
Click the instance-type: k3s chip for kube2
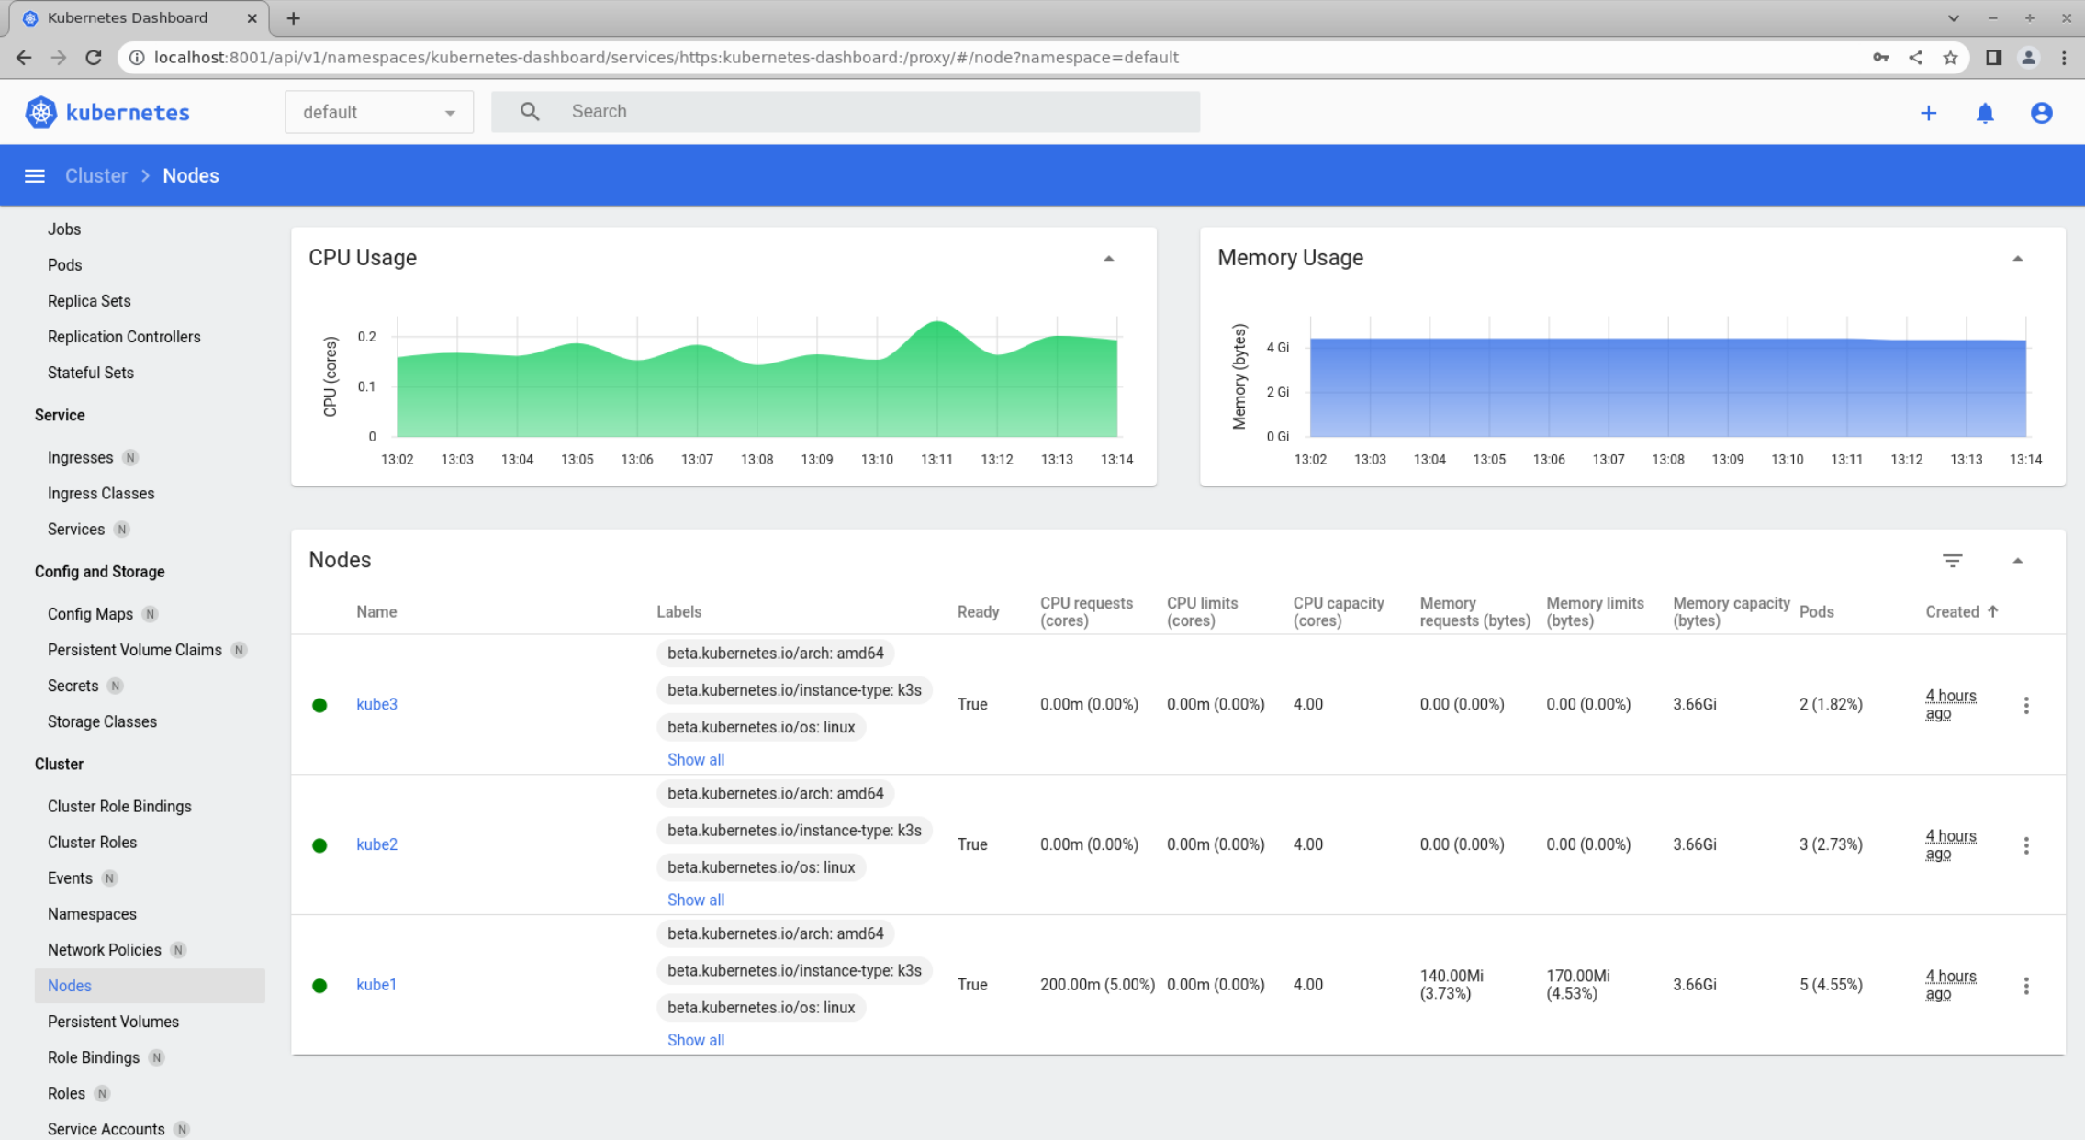[x=794, y=830]
